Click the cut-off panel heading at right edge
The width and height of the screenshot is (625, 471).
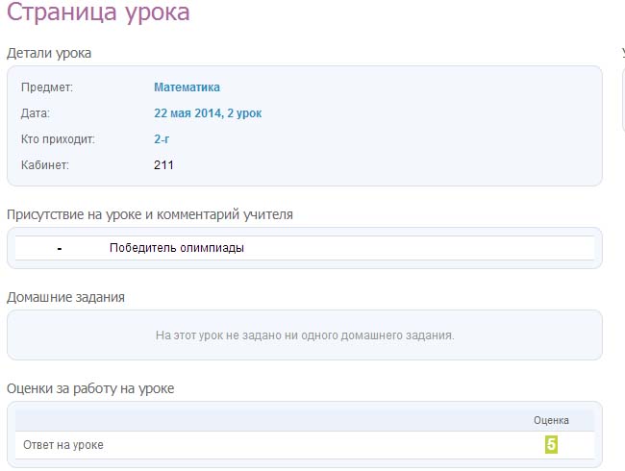pos(621,53)
